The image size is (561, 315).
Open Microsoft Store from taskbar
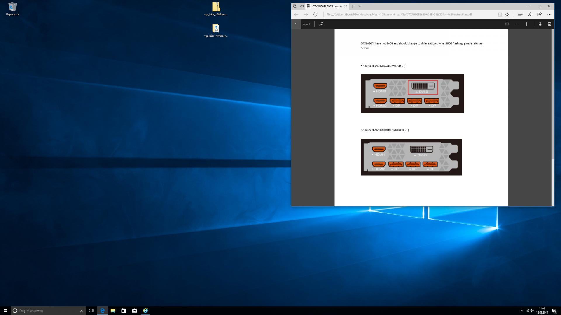(x=124, y=311)
